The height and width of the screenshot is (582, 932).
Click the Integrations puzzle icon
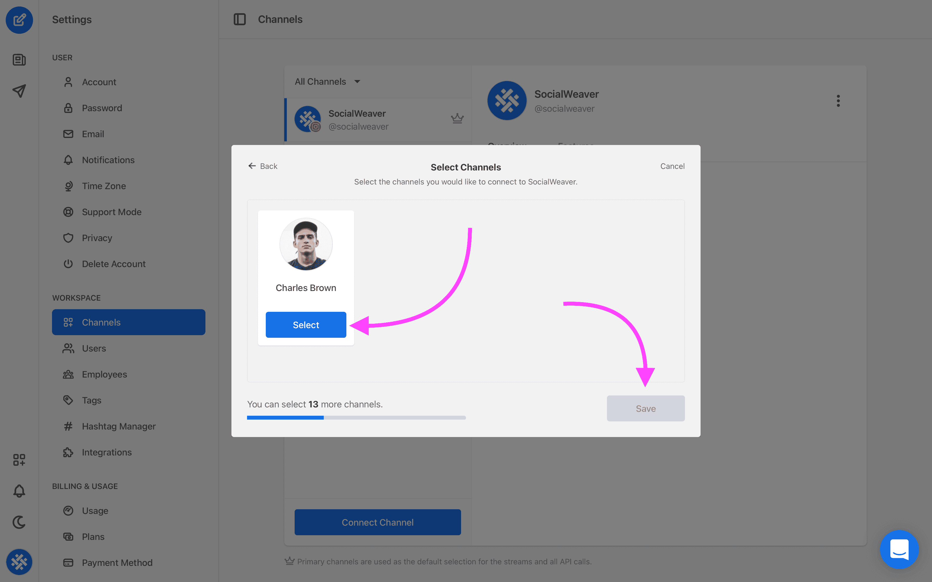point(68,452)
